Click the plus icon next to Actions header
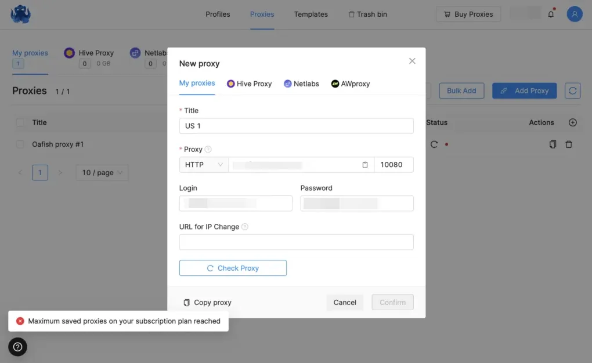This screenshot has width=592, height=363. [x=572, y=122]
